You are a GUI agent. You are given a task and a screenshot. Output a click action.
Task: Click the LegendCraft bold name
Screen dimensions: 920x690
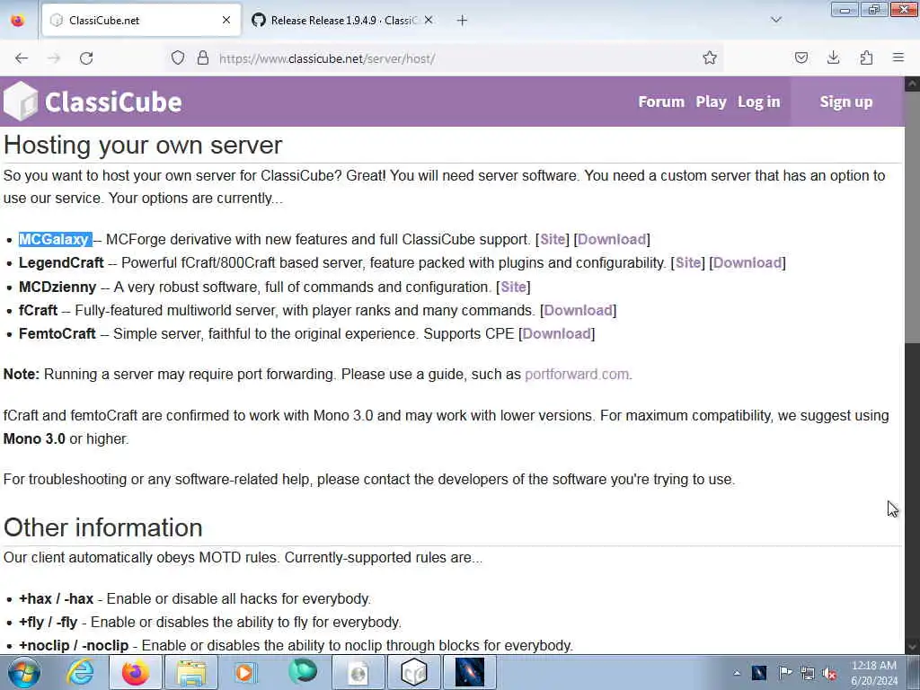pyautogui.click(x=61, y=263)
